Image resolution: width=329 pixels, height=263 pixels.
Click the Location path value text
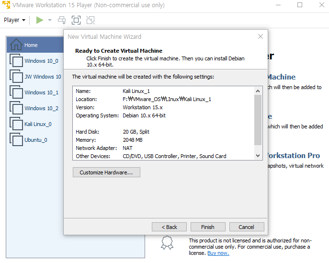(167, 99)
